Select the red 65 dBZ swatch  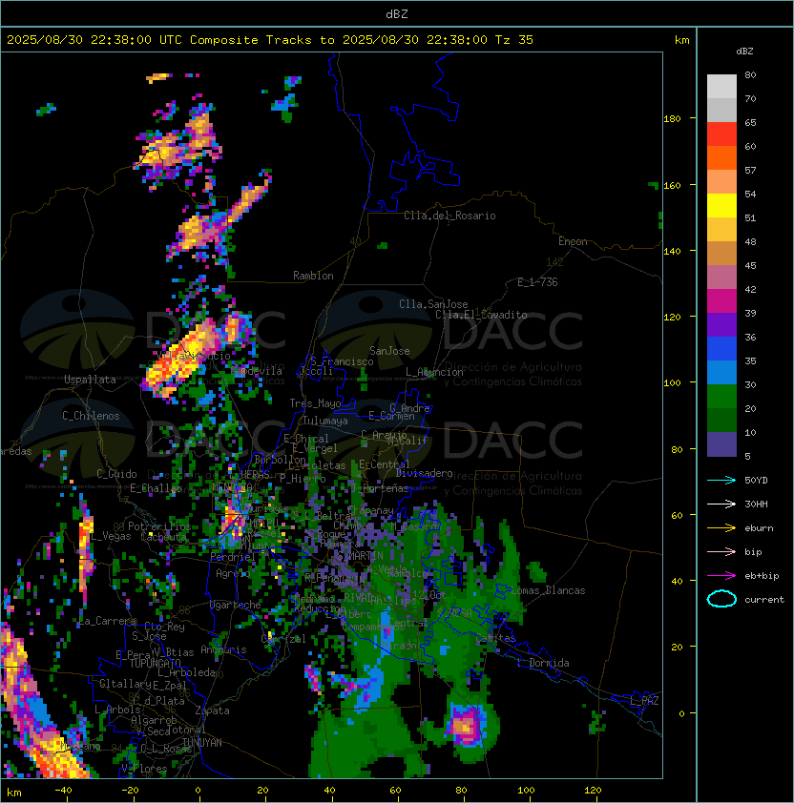[x=721, y=134]
